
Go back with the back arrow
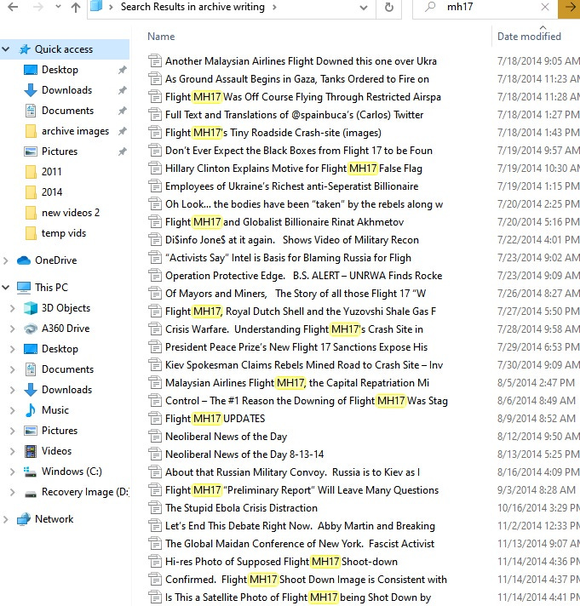[13, 7]
